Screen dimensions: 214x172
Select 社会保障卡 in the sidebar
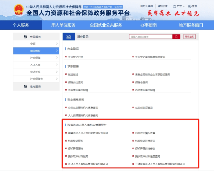pos(36,79)
